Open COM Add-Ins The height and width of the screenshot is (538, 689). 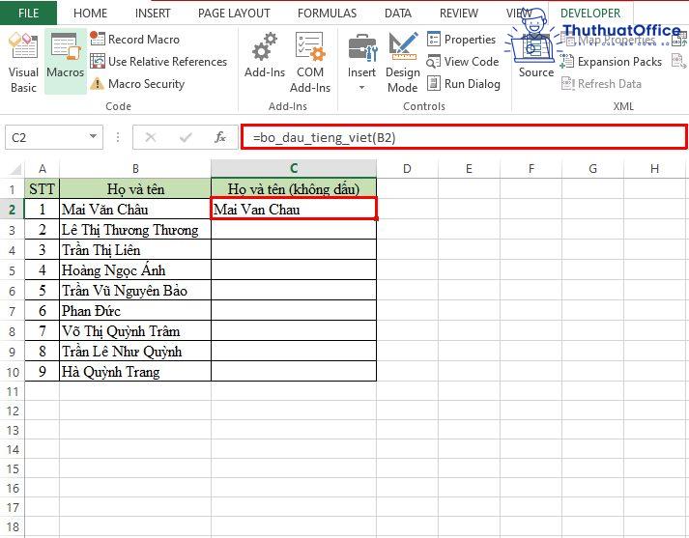(310, 63)
